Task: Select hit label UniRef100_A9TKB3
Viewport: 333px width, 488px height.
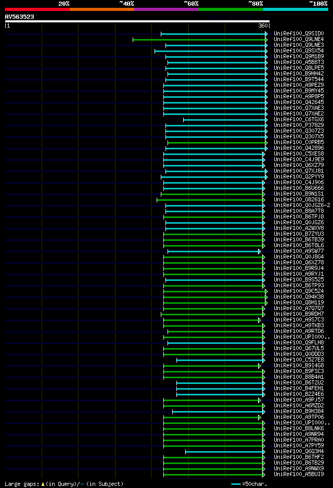Action: tap(299, 326)
